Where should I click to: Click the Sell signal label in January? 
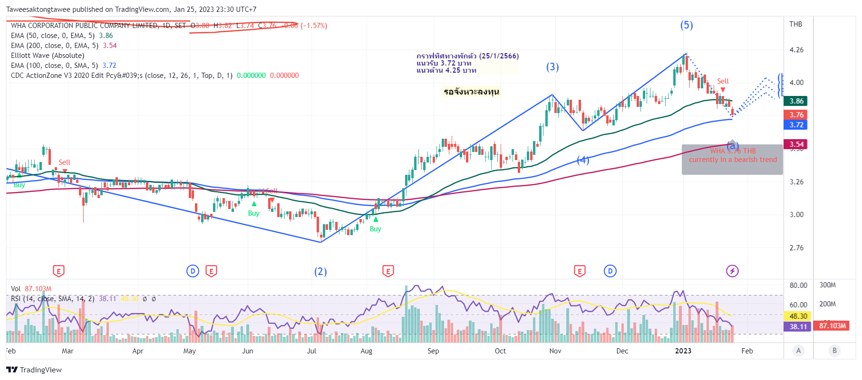click(723, 81)
